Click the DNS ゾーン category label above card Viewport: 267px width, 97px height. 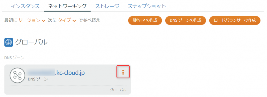click(x=14, y=58)
